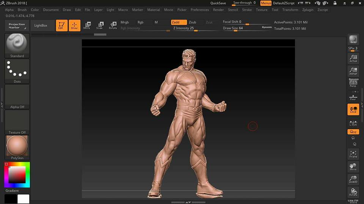
Task: Select the Move transform tool in top shelf
Action: click(x=87, y=25)
